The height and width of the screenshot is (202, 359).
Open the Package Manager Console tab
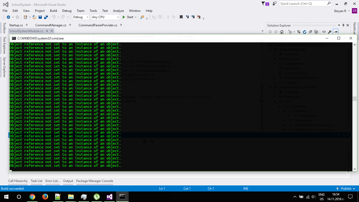tap(95, 181)
